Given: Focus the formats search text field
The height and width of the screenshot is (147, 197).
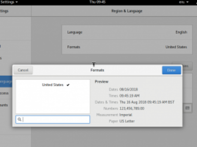Looking at the screenshot, I should [x=53, y=119].
